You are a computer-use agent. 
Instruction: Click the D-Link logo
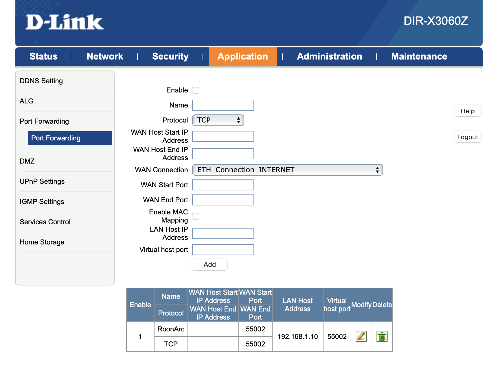65,22
